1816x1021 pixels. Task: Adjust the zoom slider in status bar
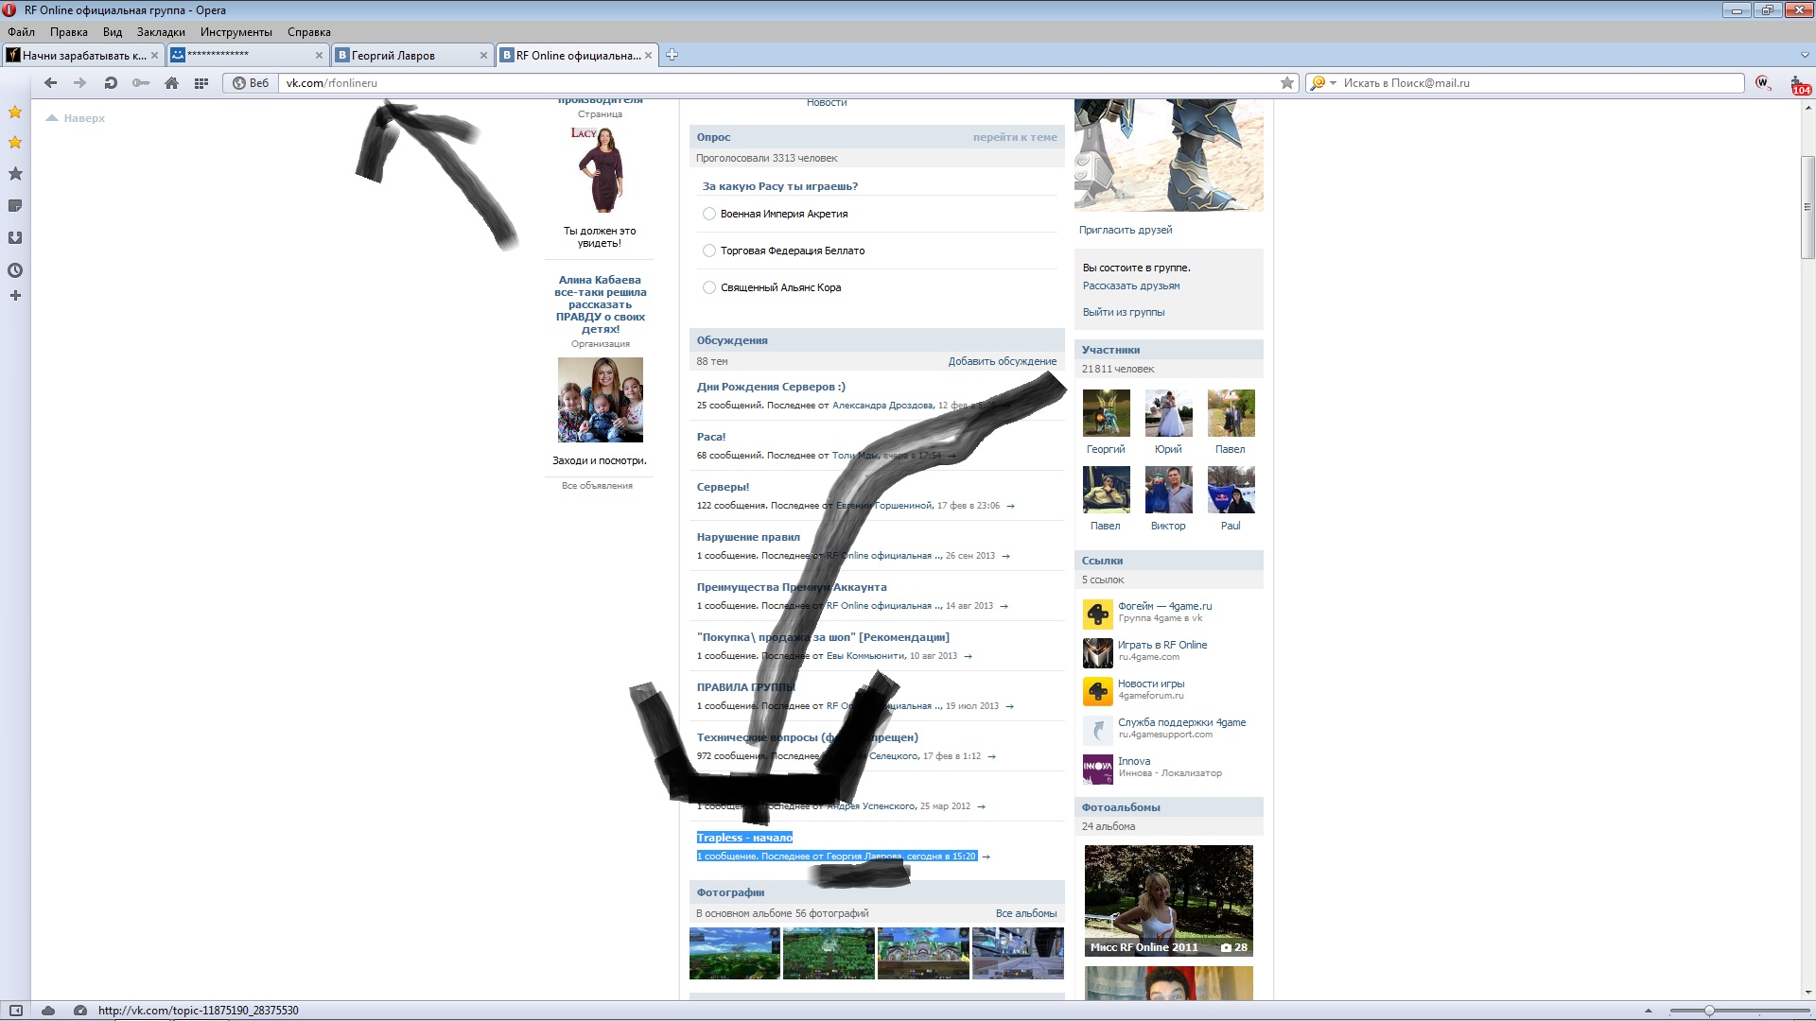pyautogui.click(x=1709, y=1011)
